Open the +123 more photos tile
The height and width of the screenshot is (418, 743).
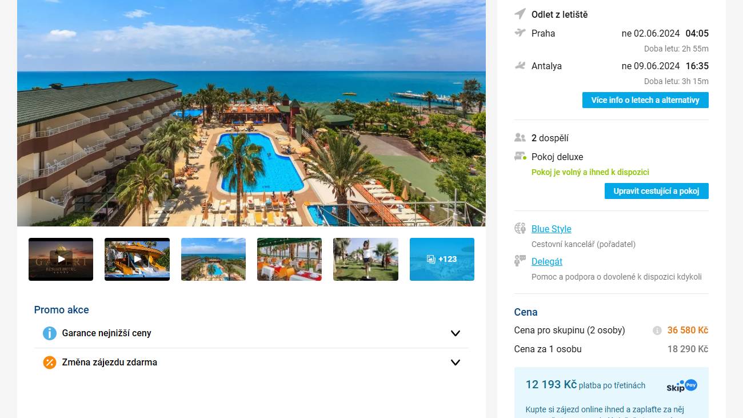pos(442,259)
